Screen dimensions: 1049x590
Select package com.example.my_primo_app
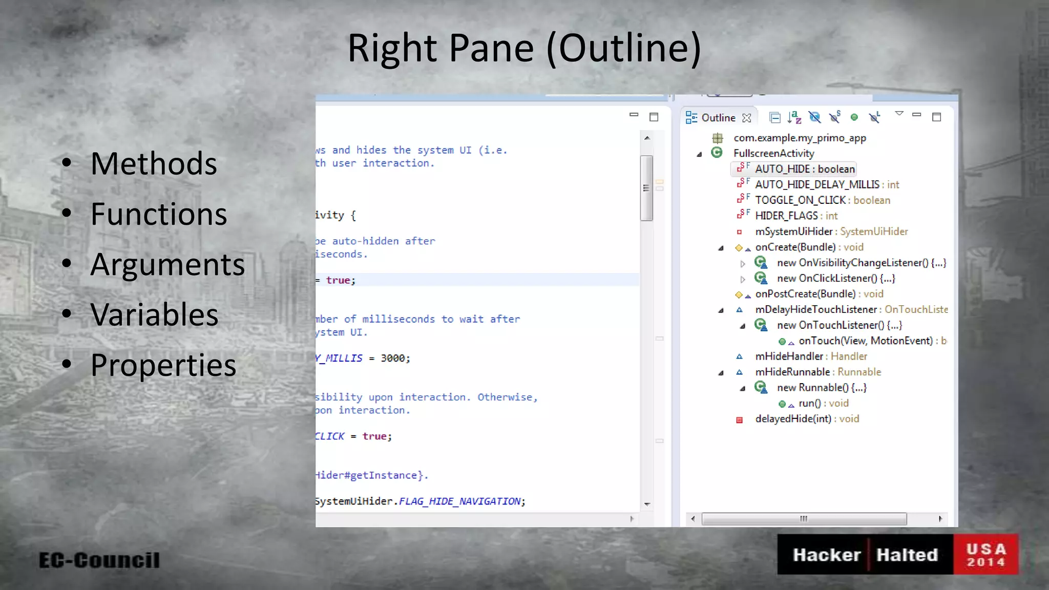pos(800,138)
